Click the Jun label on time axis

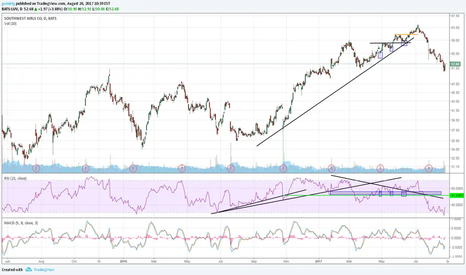[x=7, y=261]
